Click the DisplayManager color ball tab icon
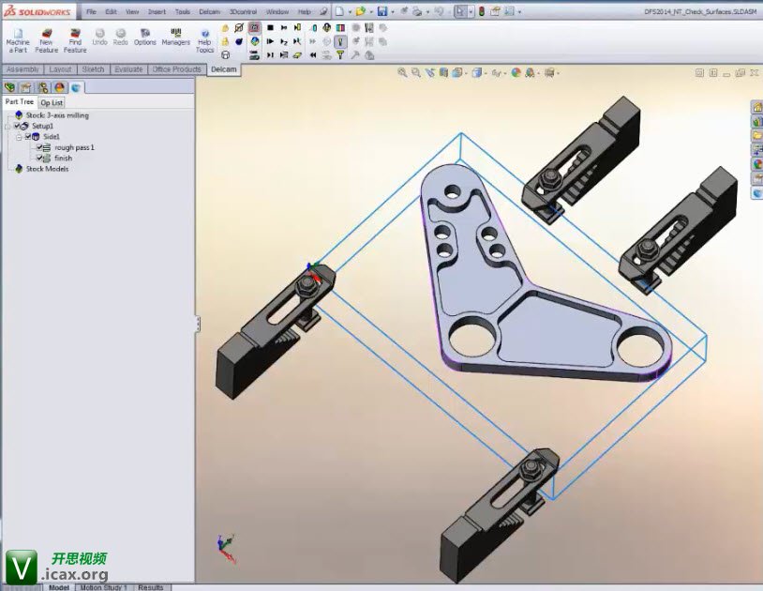The width and height of the screenshot is (763, 591). 59,87
